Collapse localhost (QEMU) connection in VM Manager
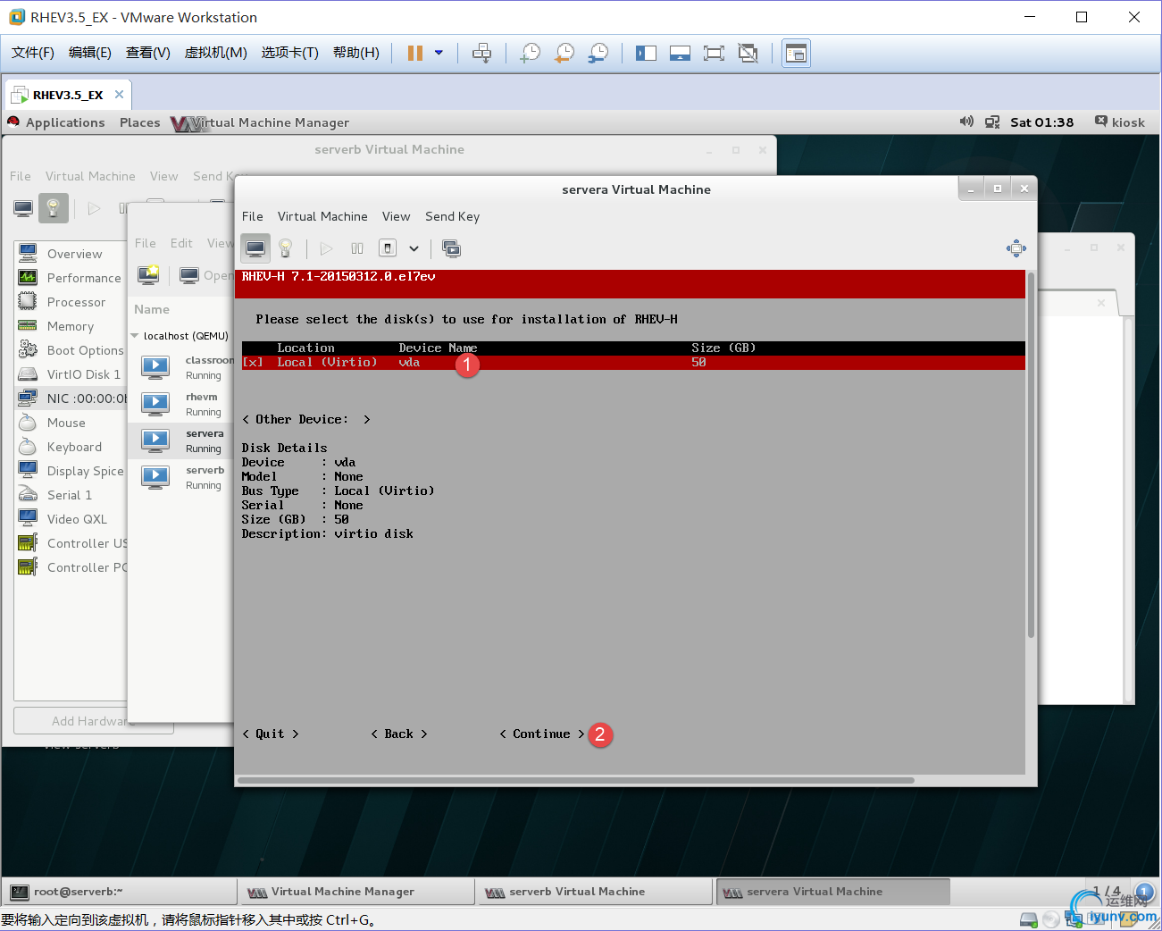Viewport: 1162px width, 931px height. click(135, 336)
